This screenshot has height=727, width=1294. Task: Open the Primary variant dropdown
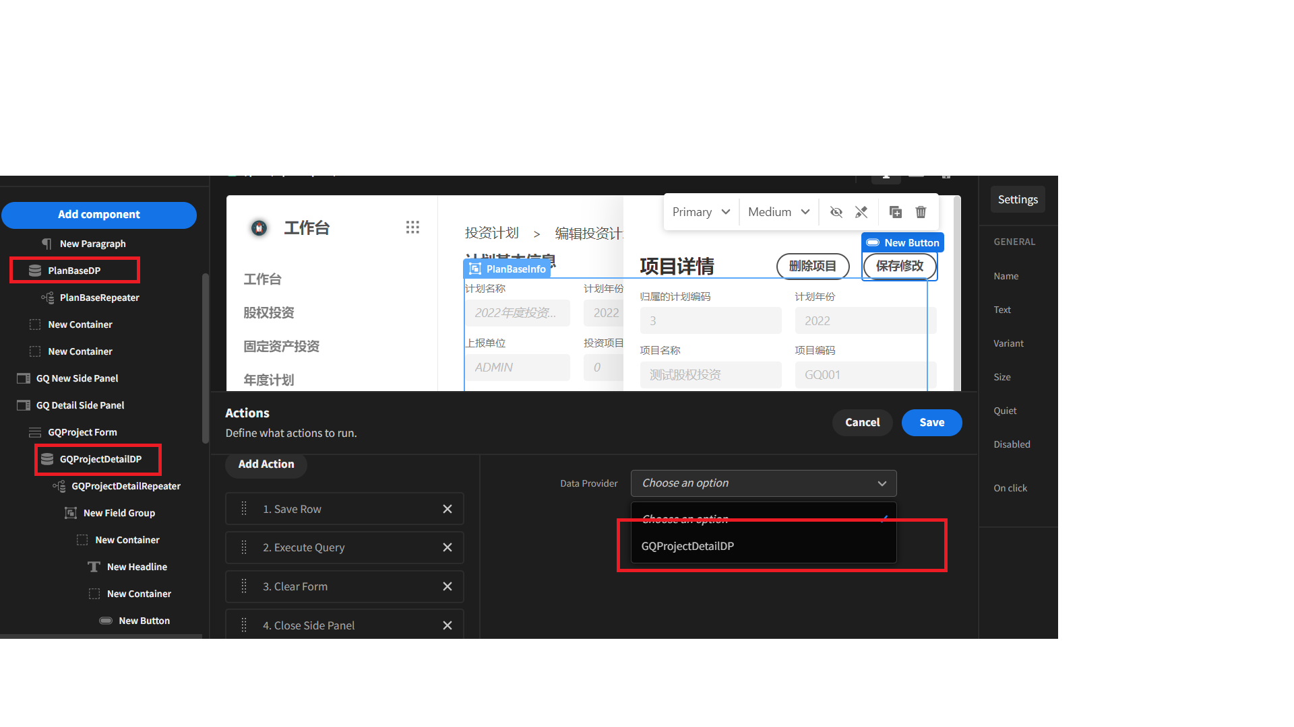[x=700, y=211]
